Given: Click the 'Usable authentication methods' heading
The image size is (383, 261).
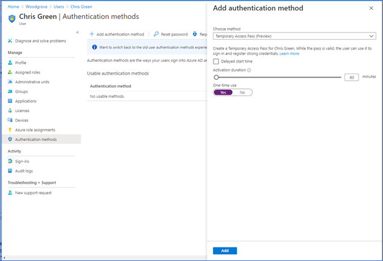Looking at the screenshot, I should 118,74.
